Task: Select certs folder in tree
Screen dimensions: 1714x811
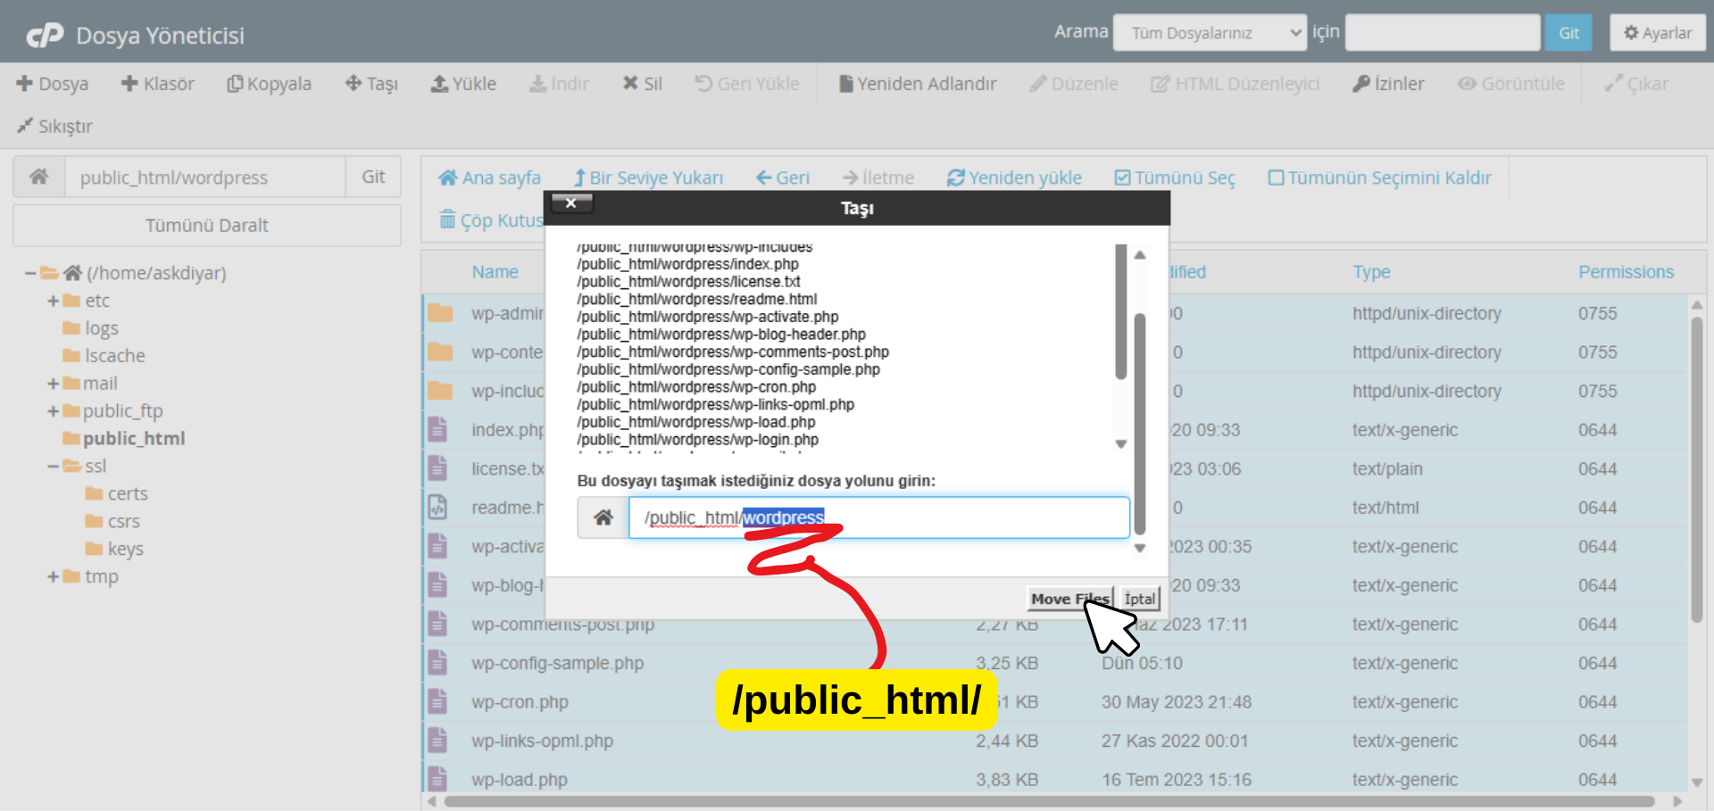Action: [116, 494]
